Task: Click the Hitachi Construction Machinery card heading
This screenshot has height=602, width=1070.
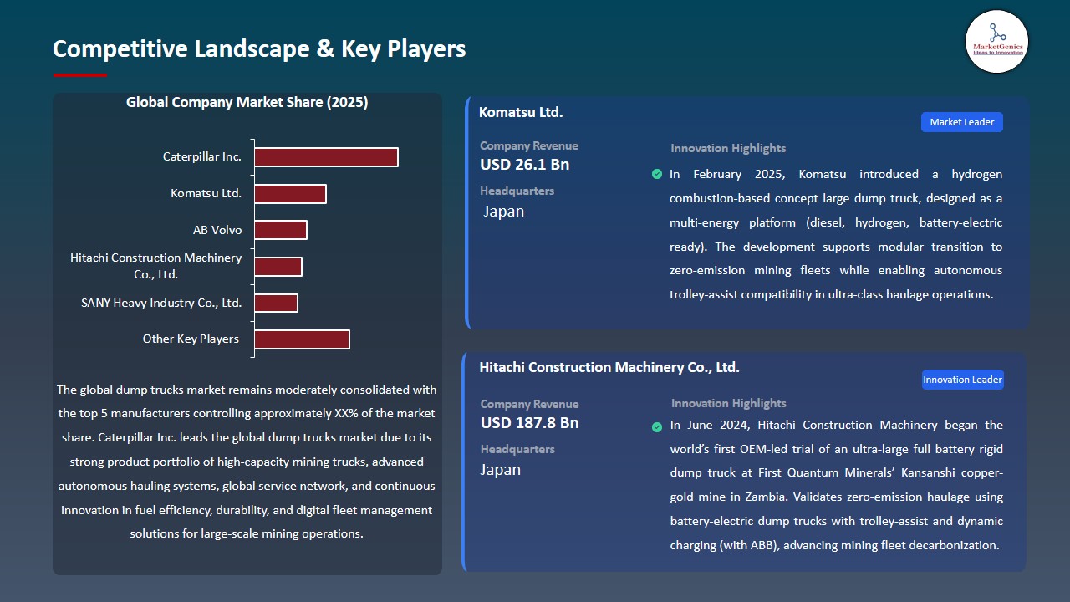Action: pyautogui.click(x=609, y=367)
